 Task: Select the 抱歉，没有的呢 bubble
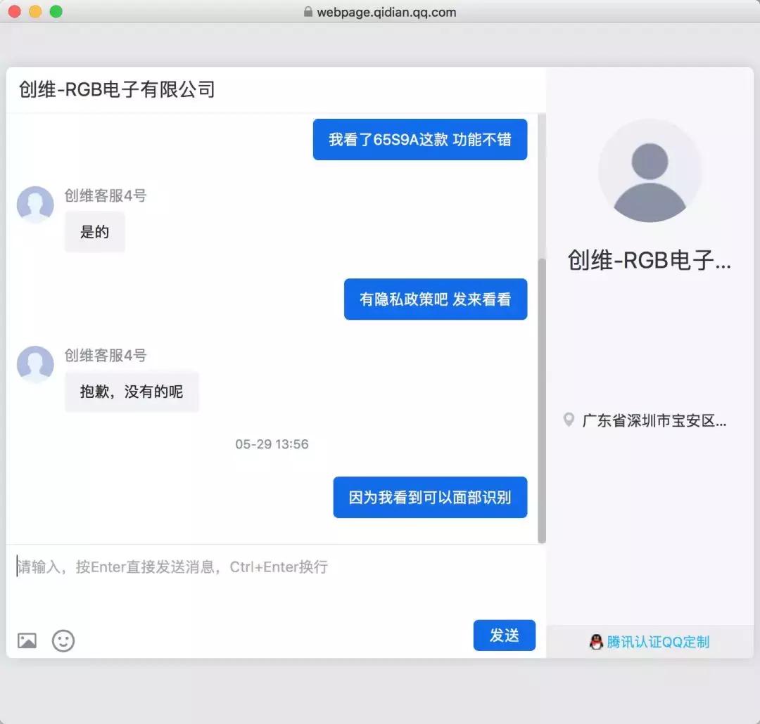[x=132, y=392]
